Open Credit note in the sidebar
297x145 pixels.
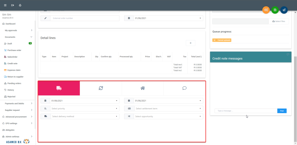coord(12,63)
